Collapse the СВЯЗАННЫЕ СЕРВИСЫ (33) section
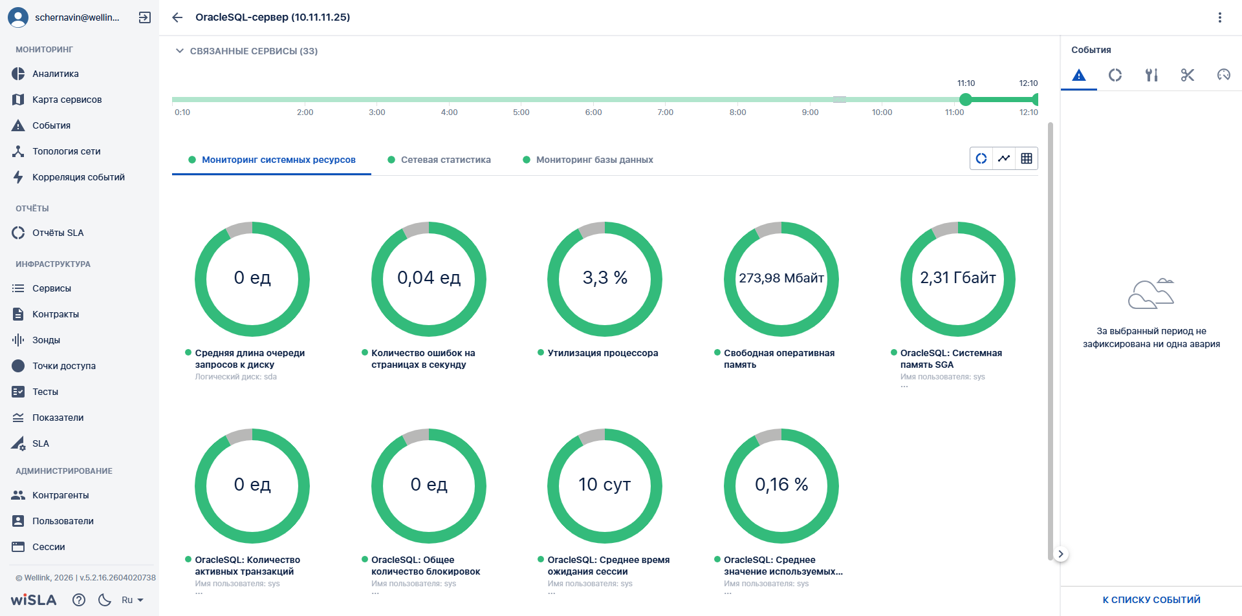The height and width of the screenshot is (616, 1242). tap(180, 51)
